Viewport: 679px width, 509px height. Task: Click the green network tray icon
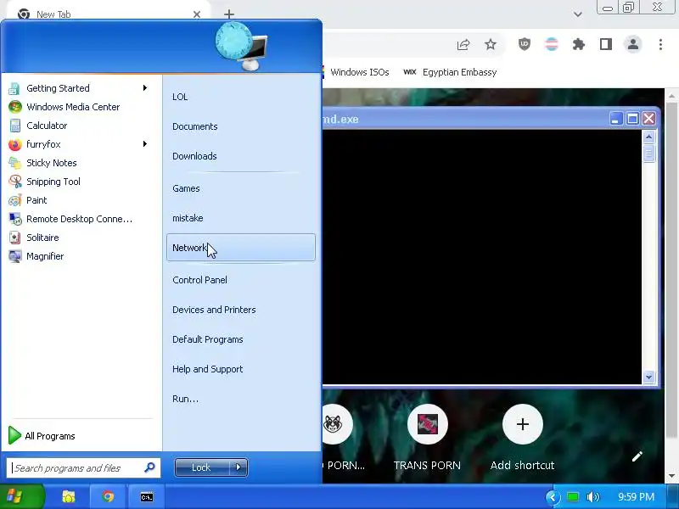[573, 497]
